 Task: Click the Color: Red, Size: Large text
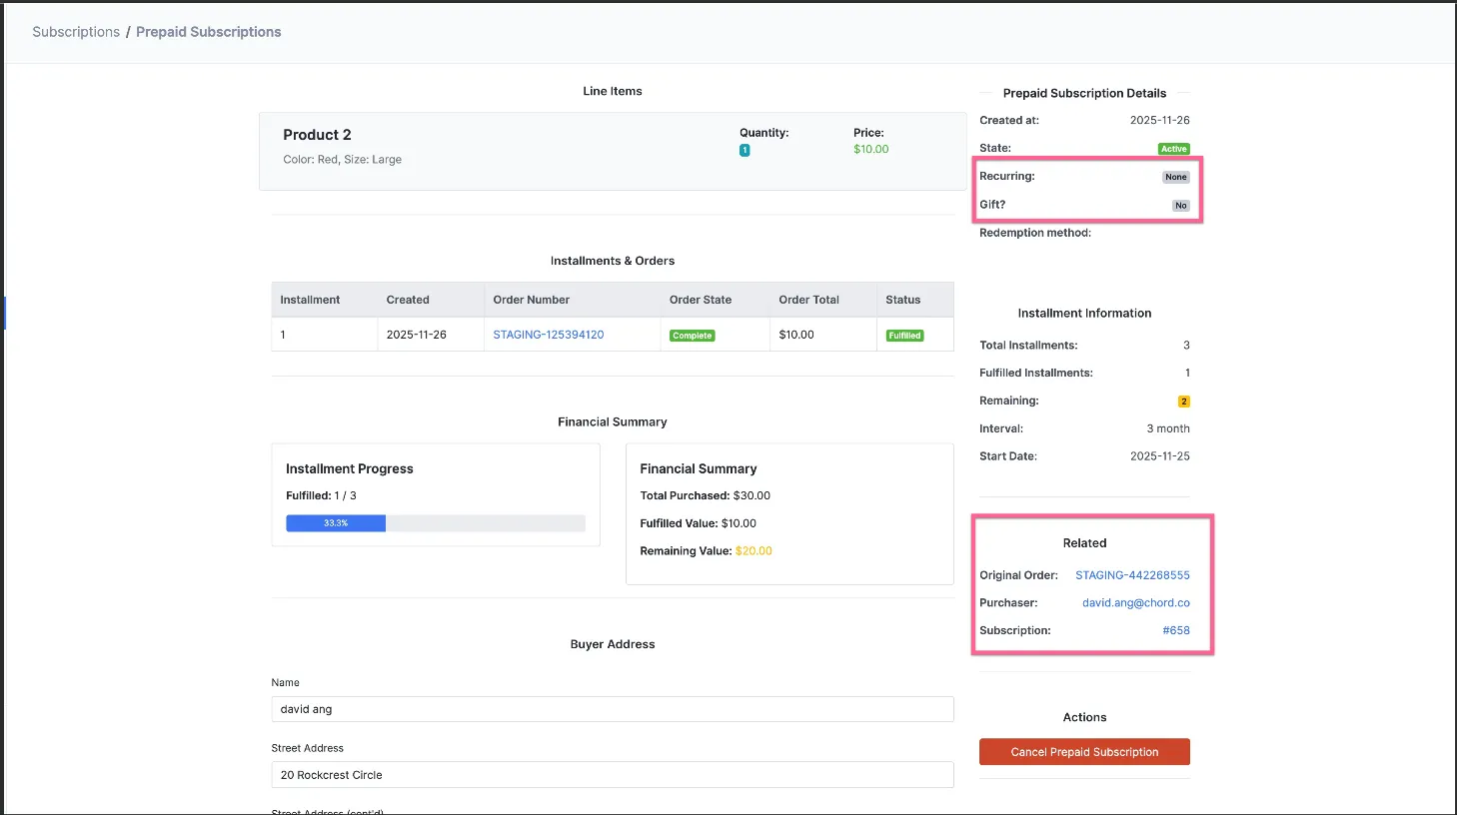click(x=343, y=159)
